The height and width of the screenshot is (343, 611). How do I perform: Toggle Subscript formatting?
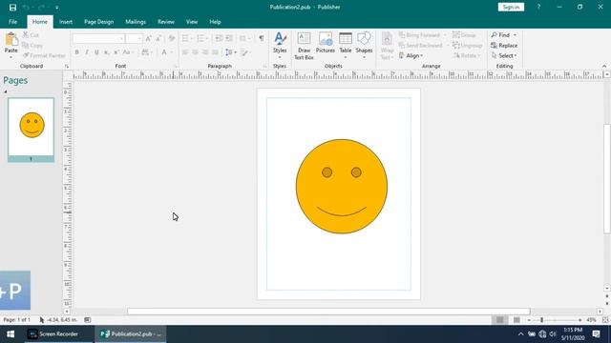[106, 52]
